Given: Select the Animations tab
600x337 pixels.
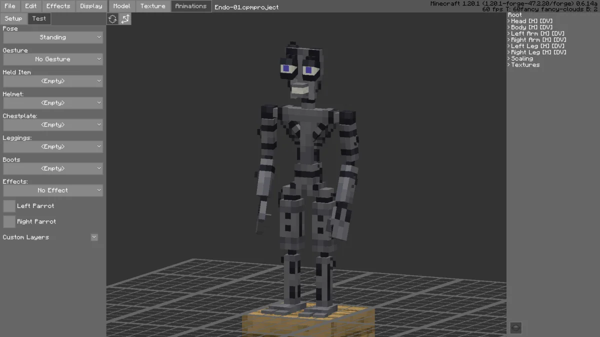Looking at the screenshot, I should click(x=191, y=6).
